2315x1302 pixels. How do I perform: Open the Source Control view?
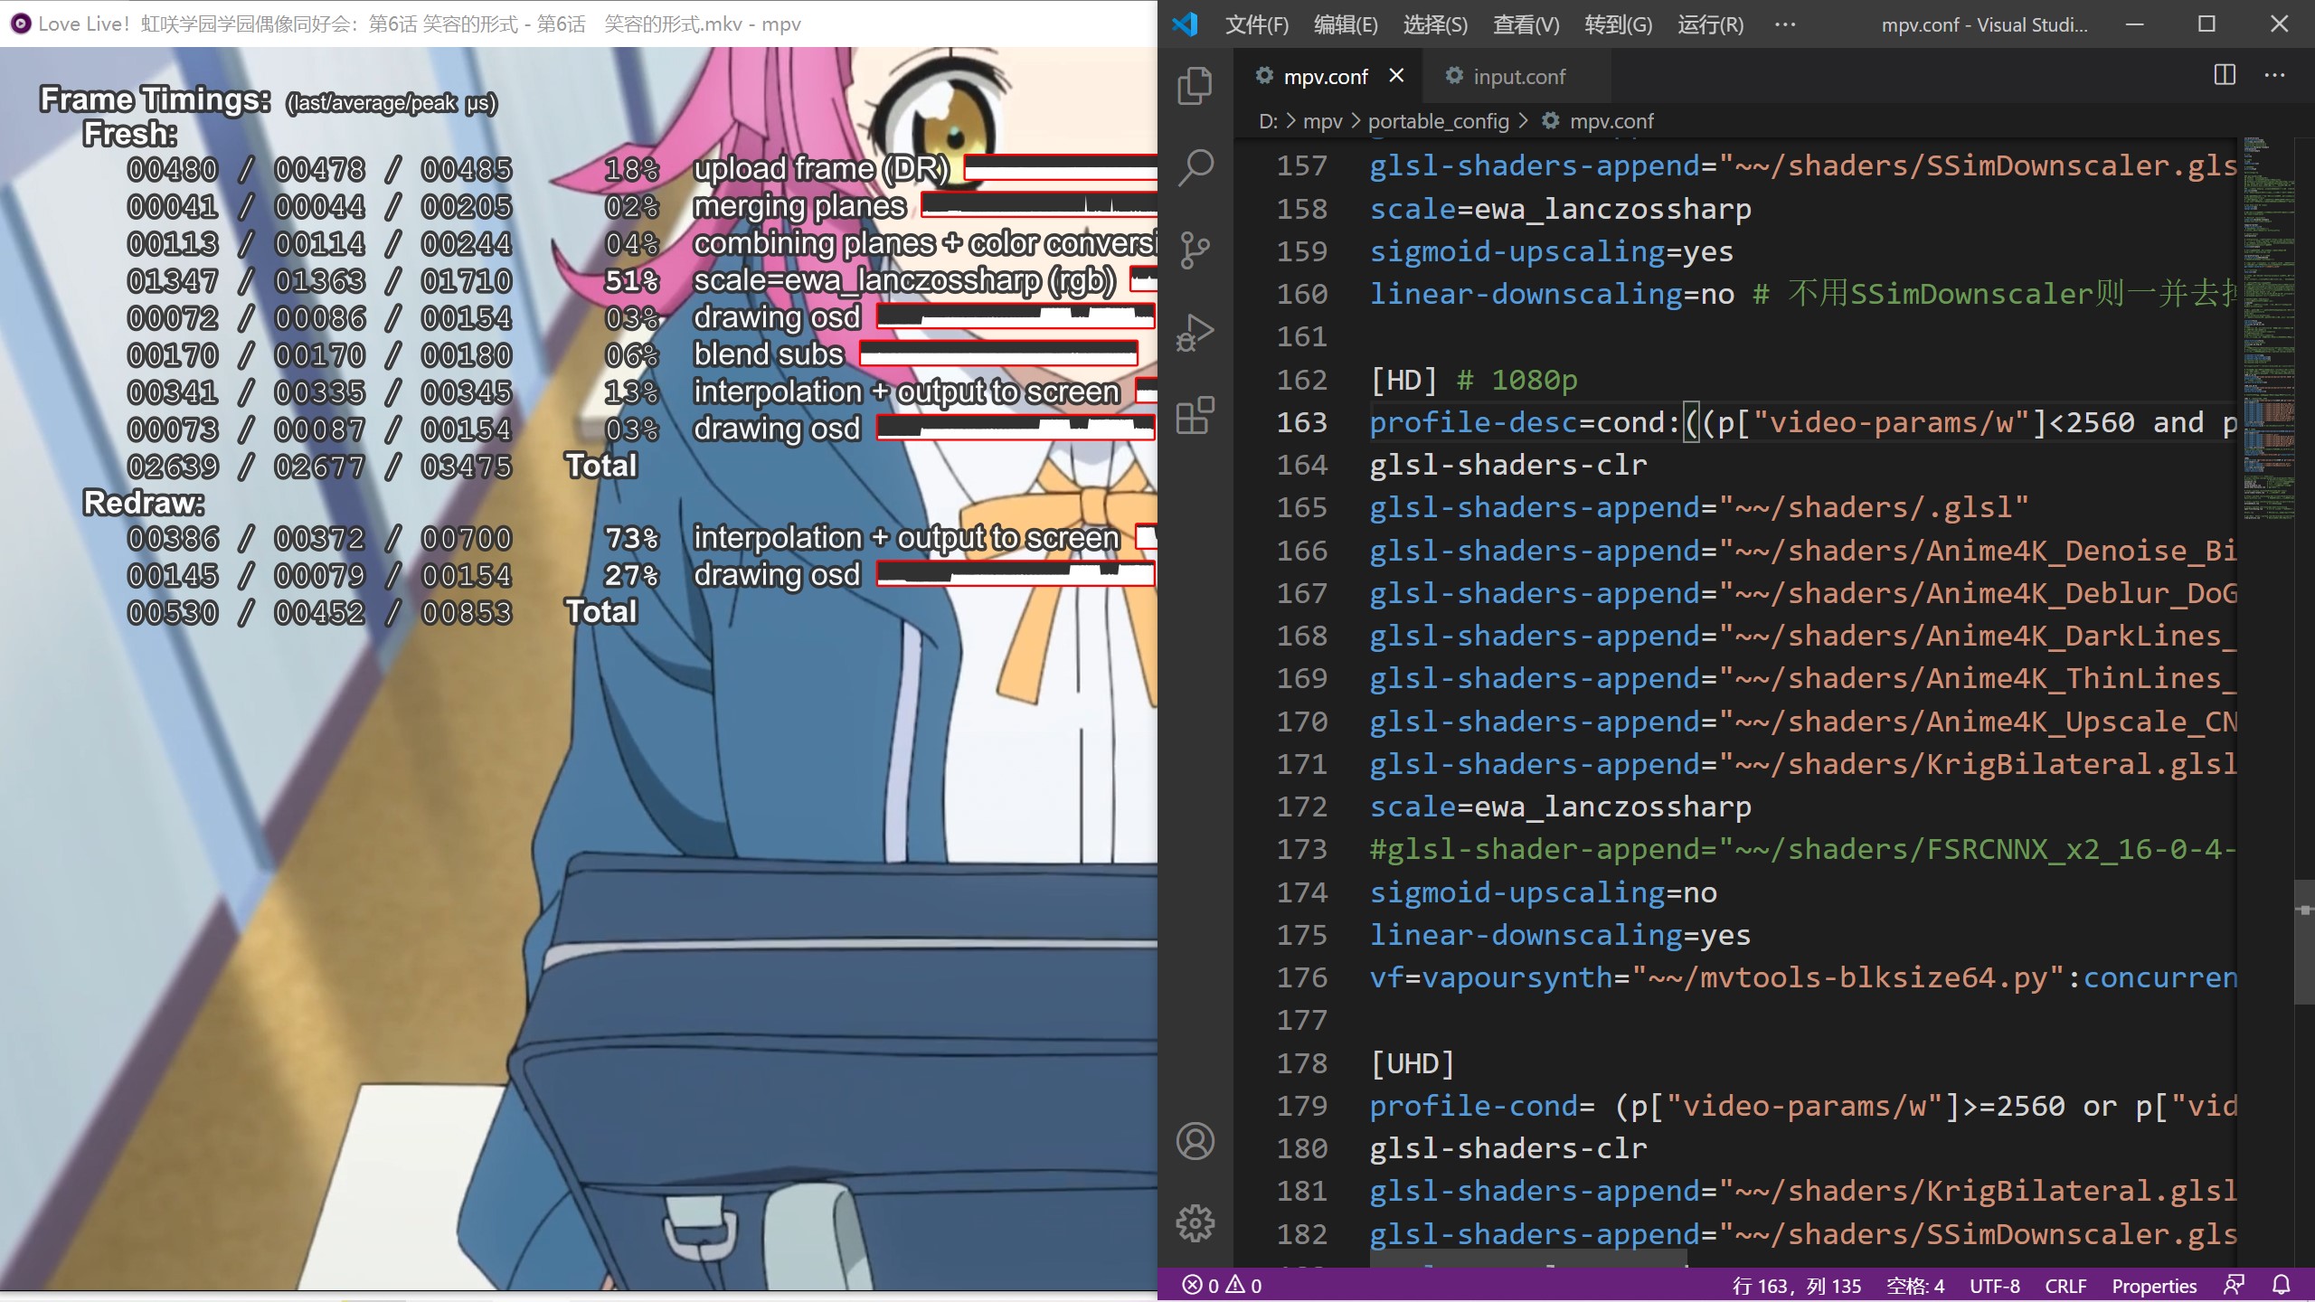click(x=1195, y=250)
